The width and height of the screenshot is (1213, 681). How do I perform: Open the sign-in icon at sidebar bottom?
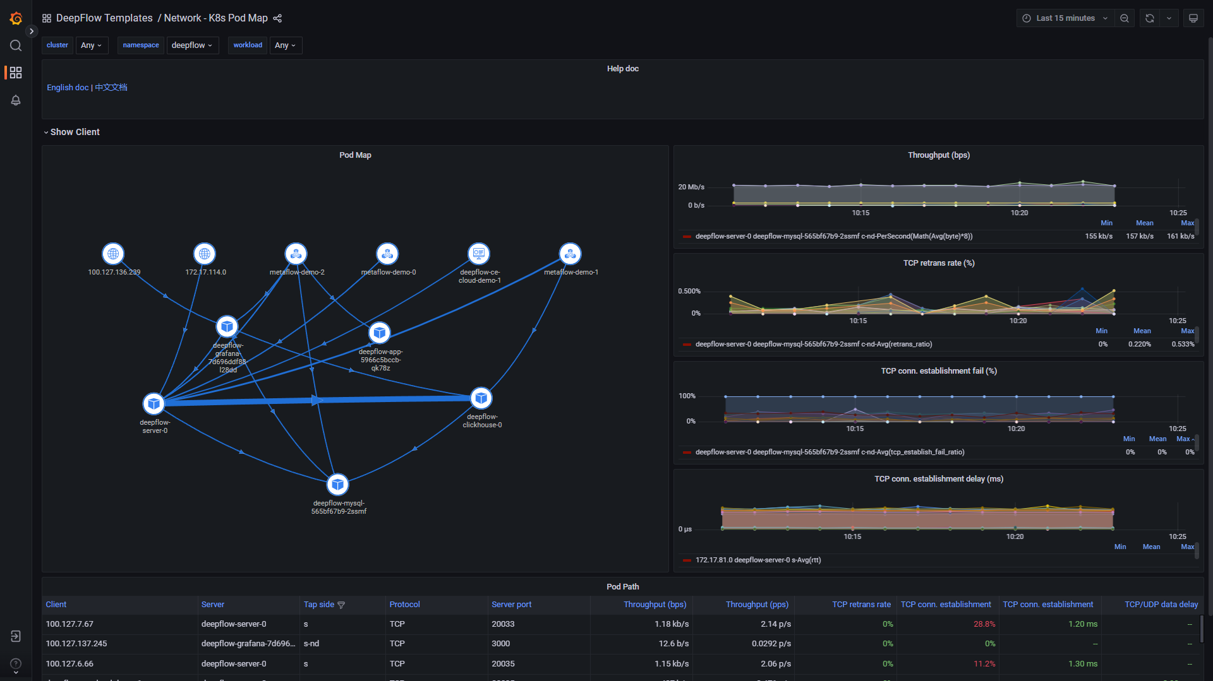click(16, 636)
